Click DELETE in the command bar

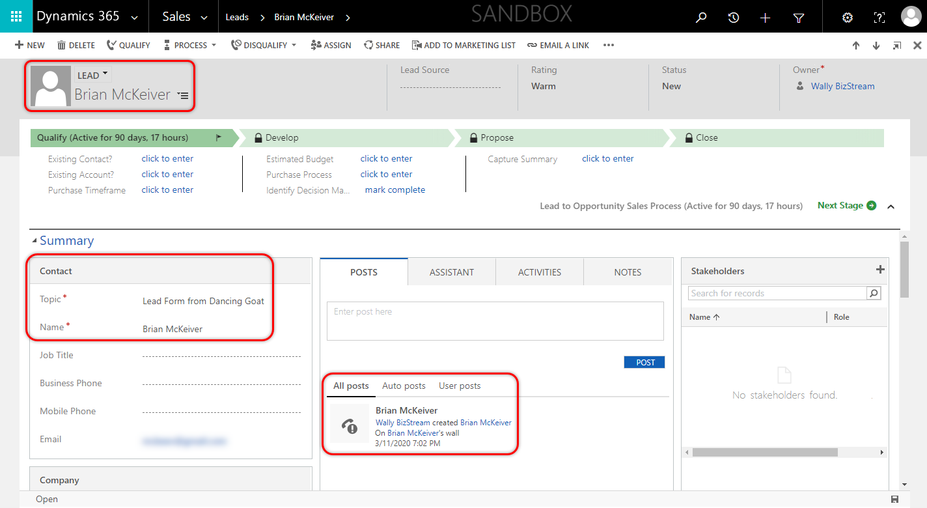[76, 45]
